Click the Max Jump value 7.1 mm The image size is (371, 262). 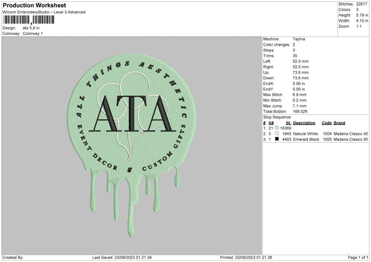(299, 106)
